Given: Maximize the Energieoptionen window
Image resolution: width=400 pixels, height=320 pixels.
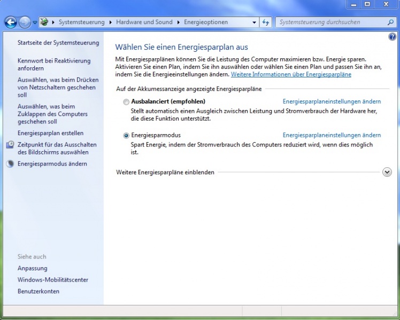Looking at the screenshot, I should coord(367,4).
